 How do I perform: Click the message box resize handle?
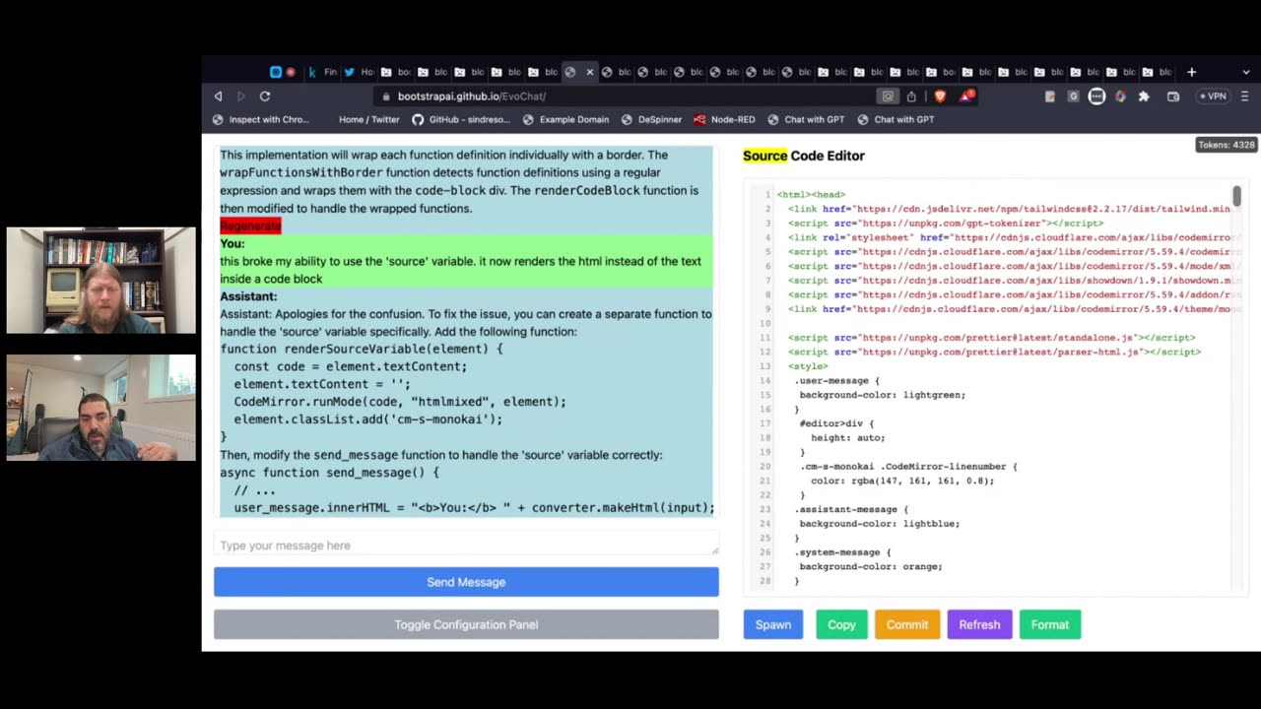point(714,550)
